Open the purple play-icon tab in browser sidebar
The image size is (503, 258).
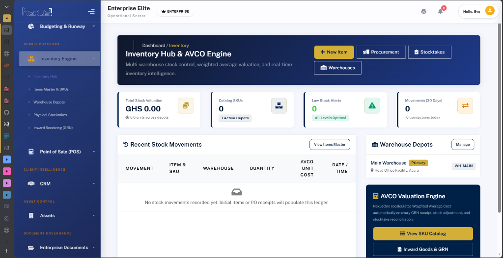7,183
